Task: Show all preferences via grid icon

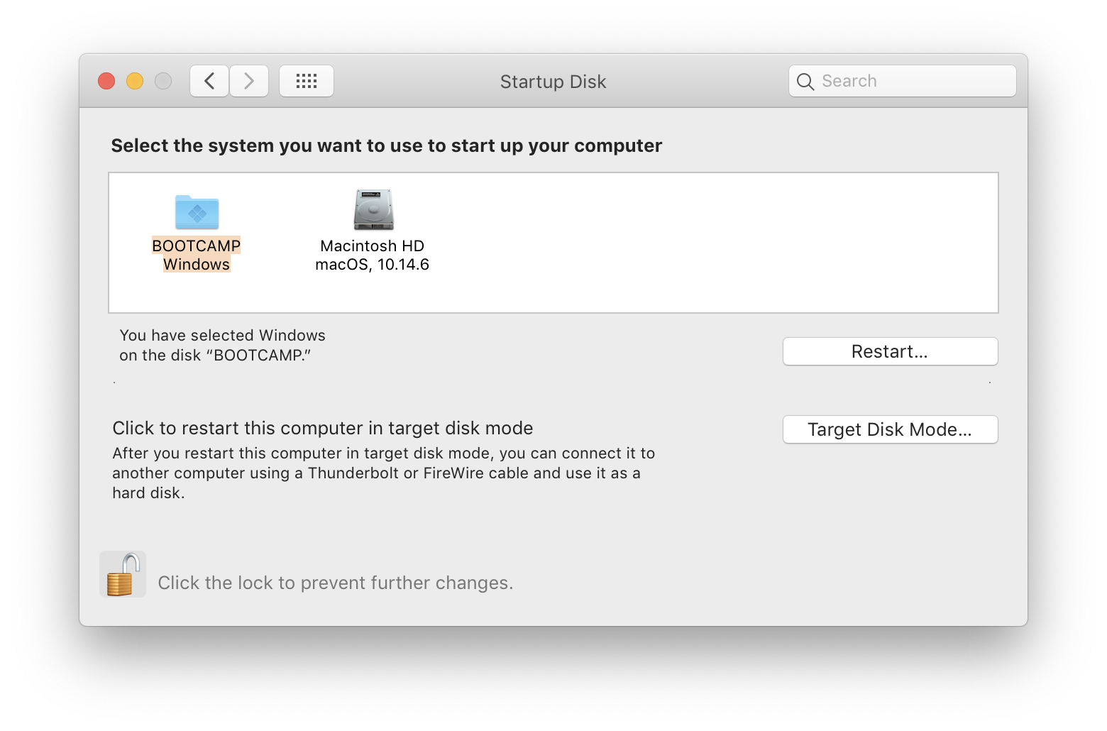Action: tap(307, 81)
